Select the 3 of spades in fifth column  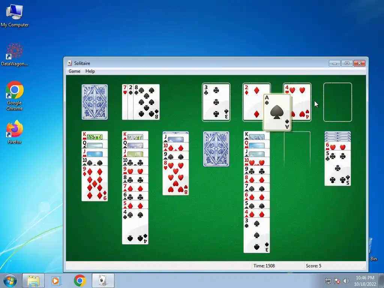click(x=256, y=235)
